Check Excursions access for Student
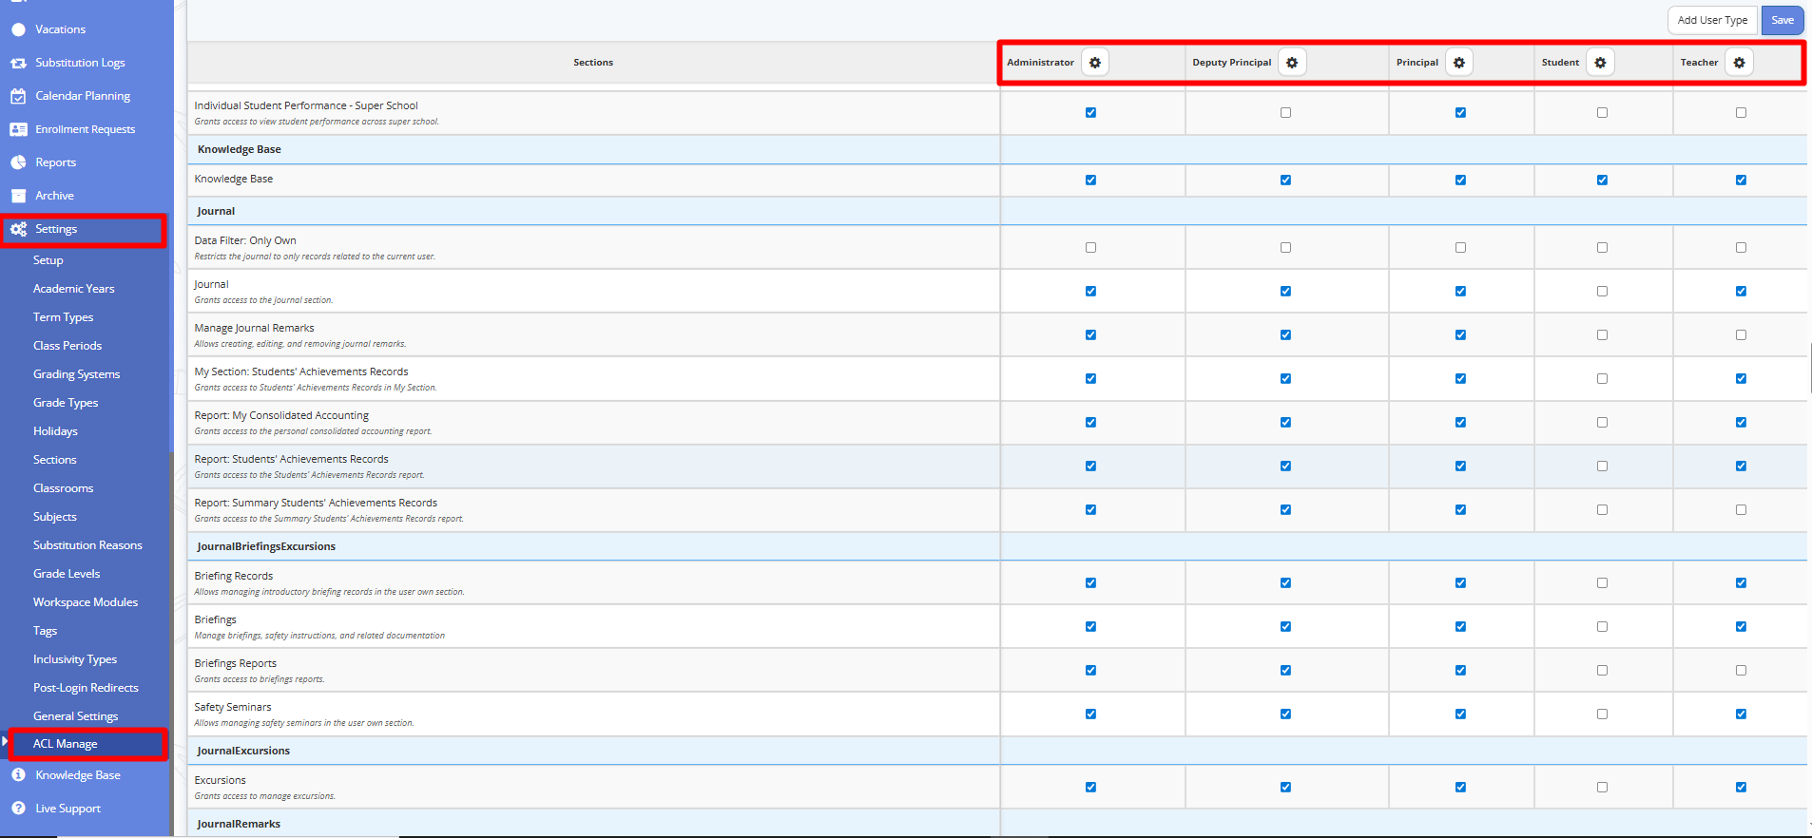Image resolution: width=1812 pixels, height=838 pixels. pos(1602,788)
